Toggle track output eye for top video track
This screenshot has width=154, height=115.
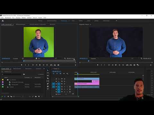coord(64,79)
